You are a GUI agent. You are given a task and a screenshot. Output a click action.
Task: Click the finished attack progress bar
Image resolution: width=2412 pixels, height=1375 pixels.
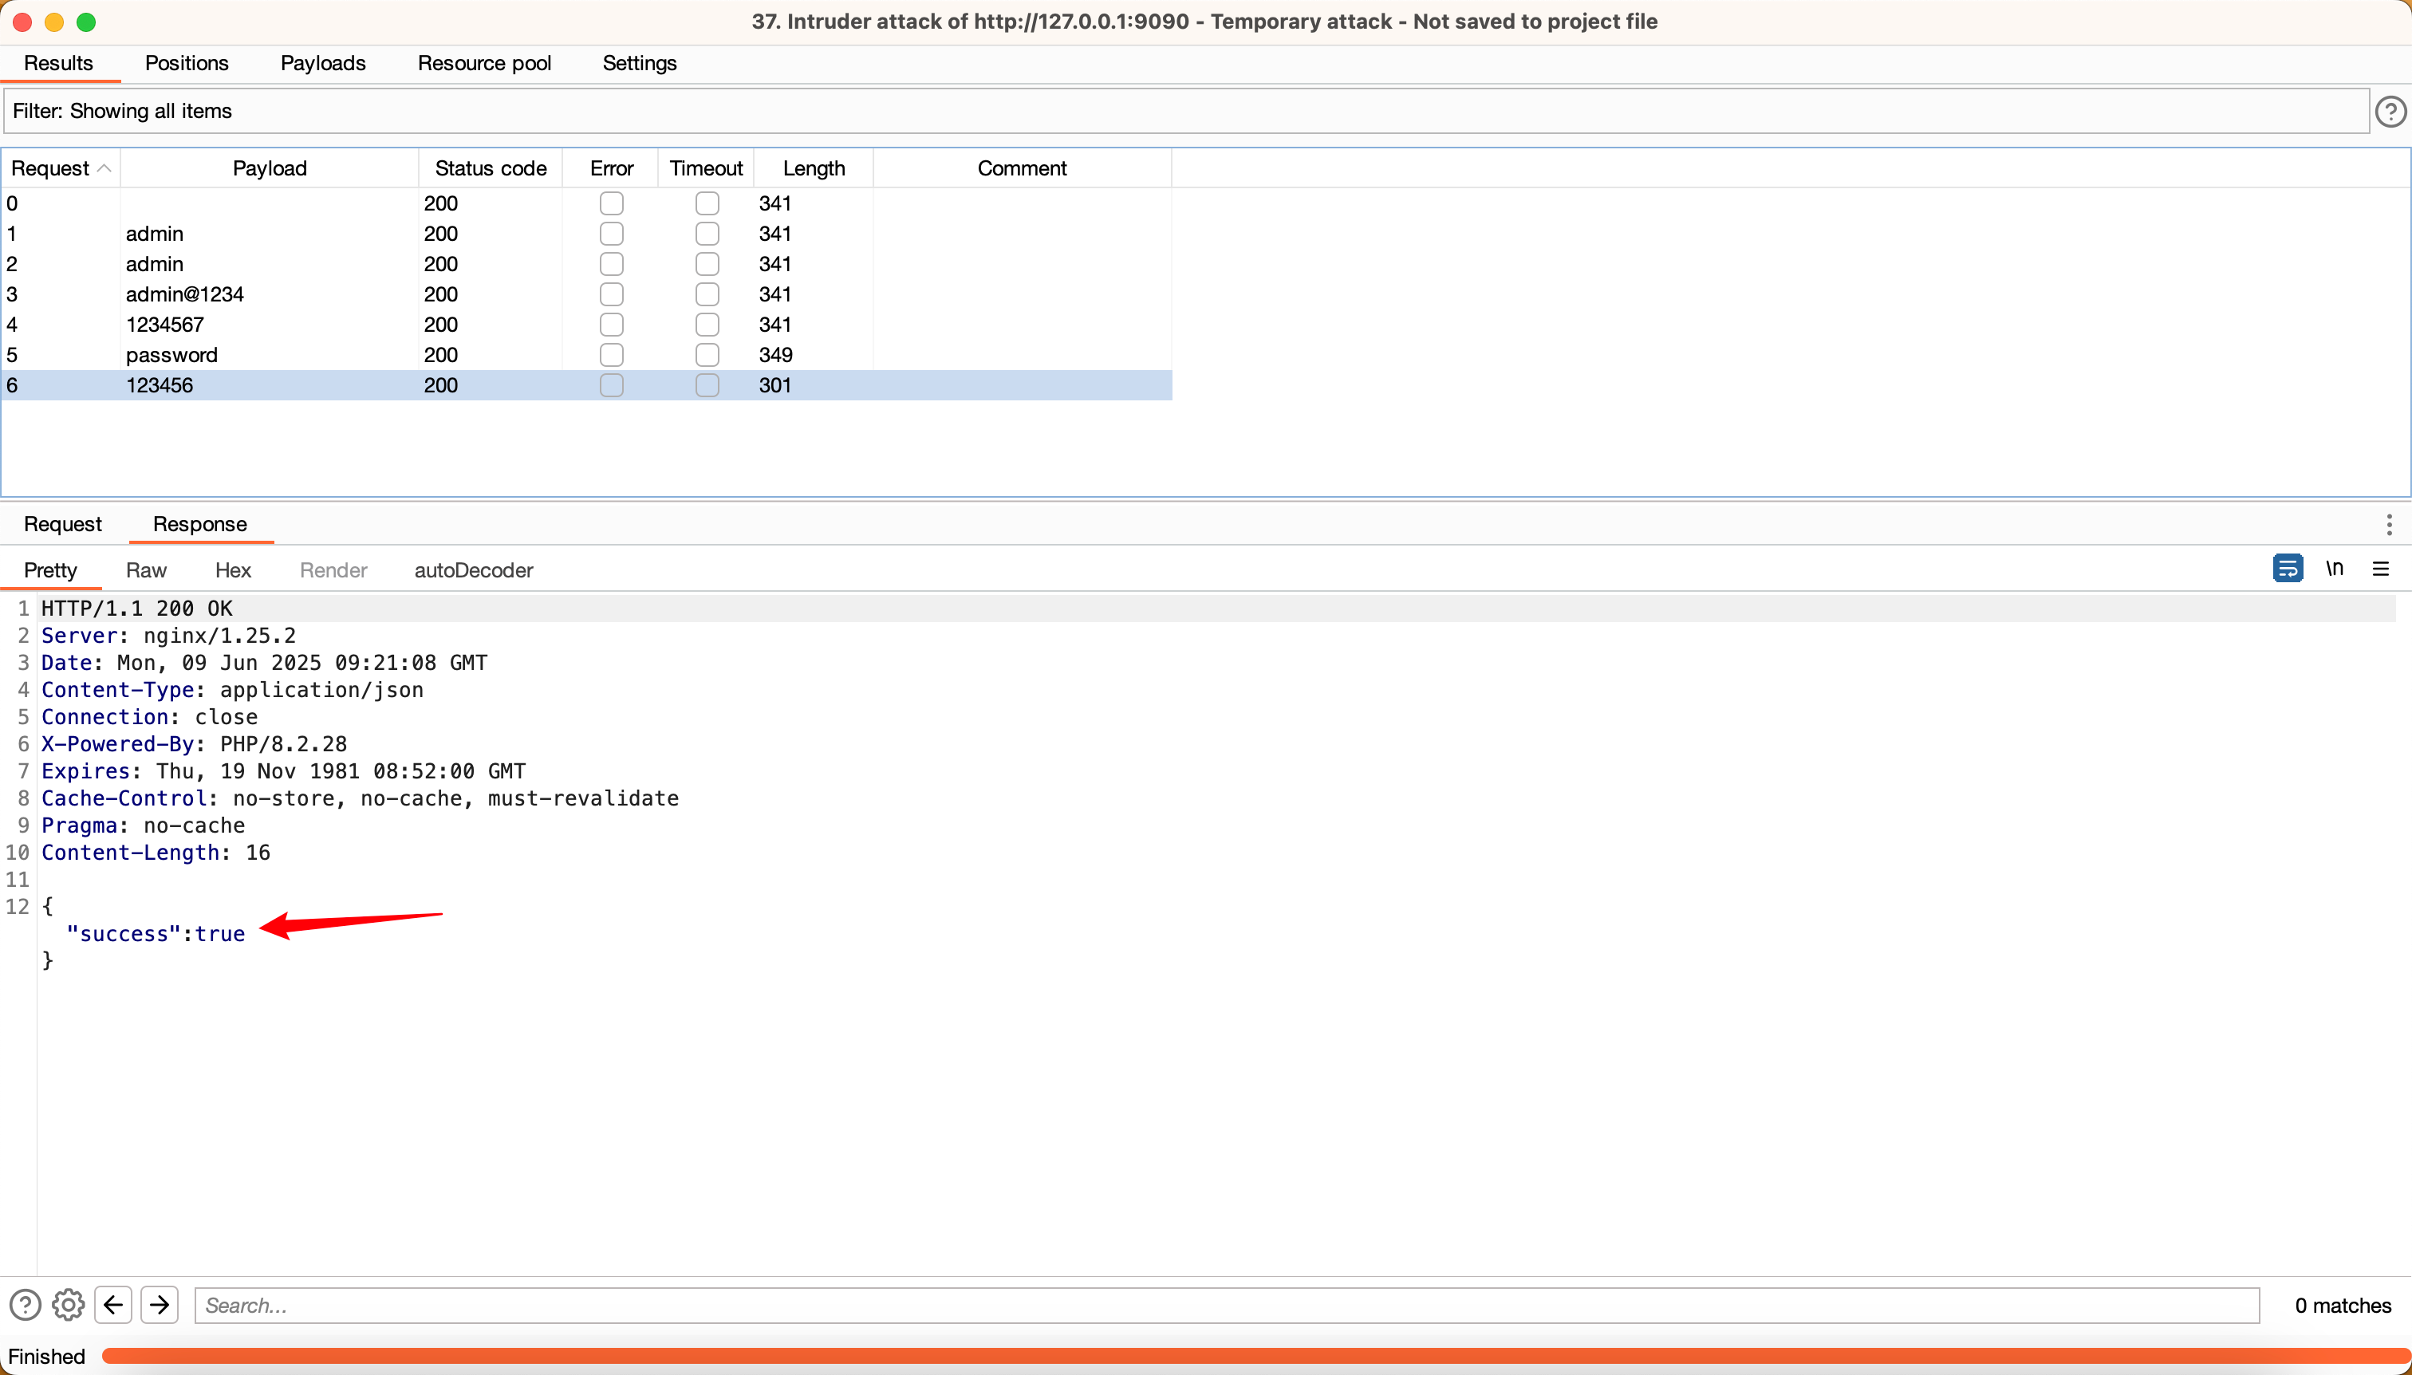click(x=1256, y=1356)
